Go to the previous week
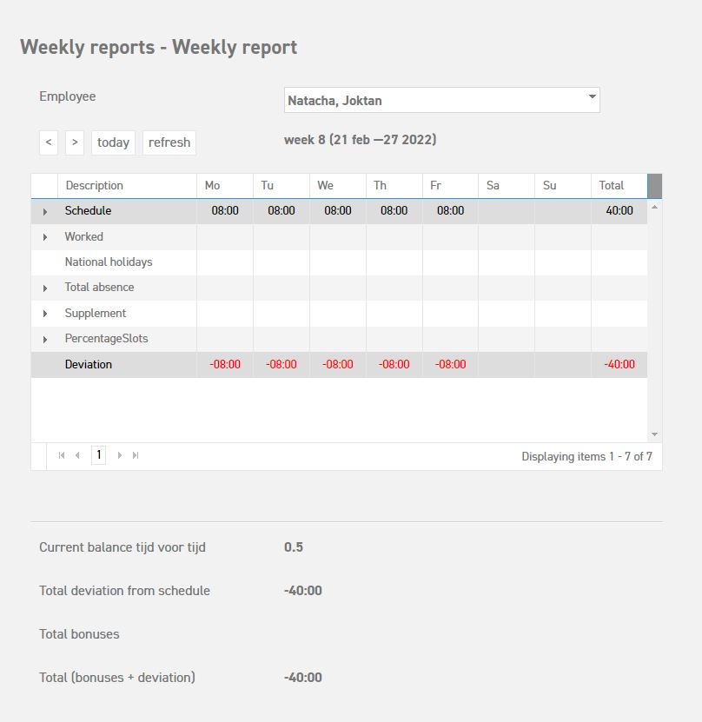Screen dimensions: 702x722 click(x=49, y=142)
